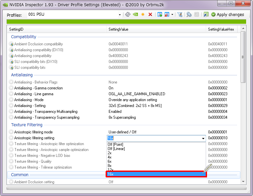Viewport: 253px width, 196px height.
Task: Open the dropdown arrow beside remove application
Action: click(x=172, y=15)
